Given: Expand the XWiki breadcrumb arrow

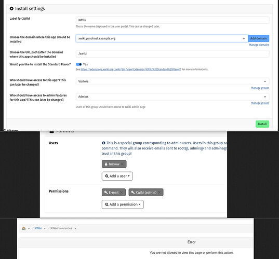Looking at the screenshot, I should 45,228.
